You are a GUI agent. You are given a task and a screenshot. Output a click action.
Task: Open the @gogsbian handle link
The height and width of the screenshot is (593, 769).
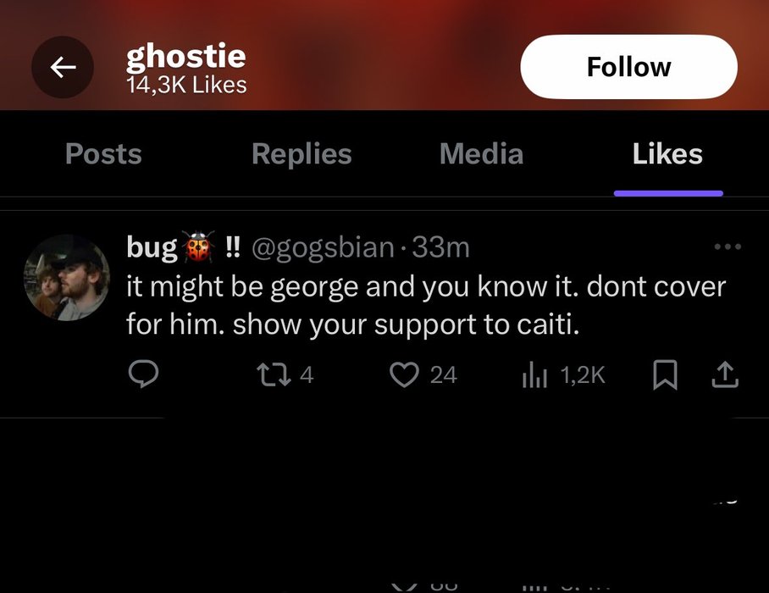pyautogui.click(x=323, y=247)
